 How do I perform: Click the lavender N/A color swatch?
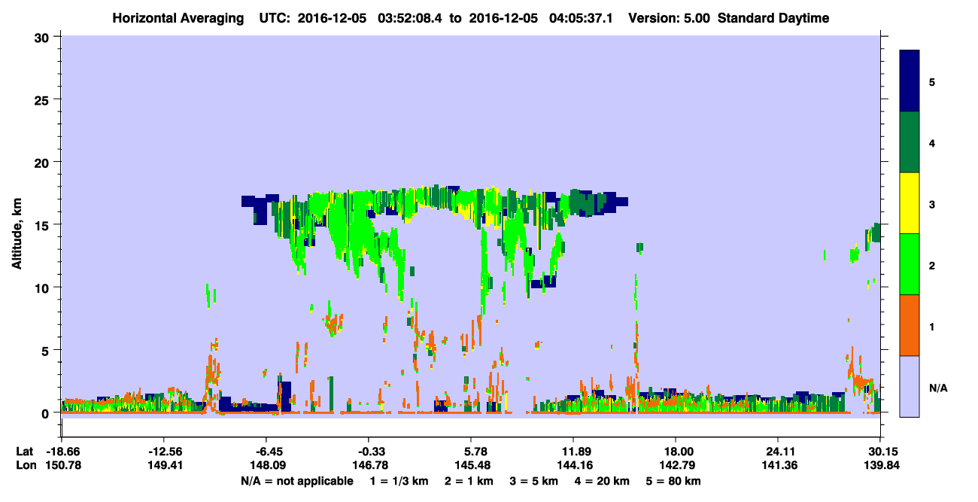(910, 386)
